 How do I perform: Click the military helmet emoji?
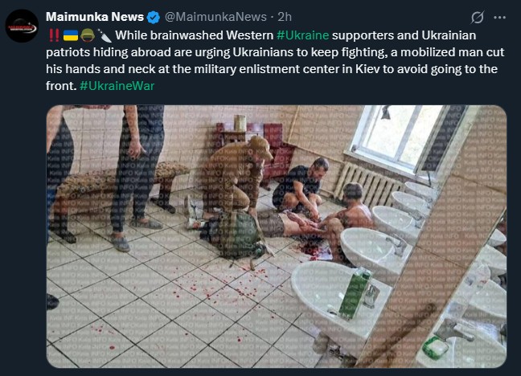88,35
